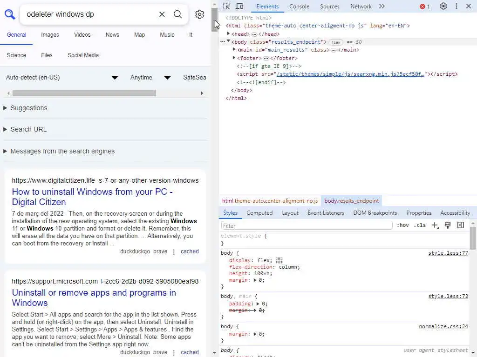Open style.less:77 source link
This screenshot has width=477, height=357.
click(448, 253)
